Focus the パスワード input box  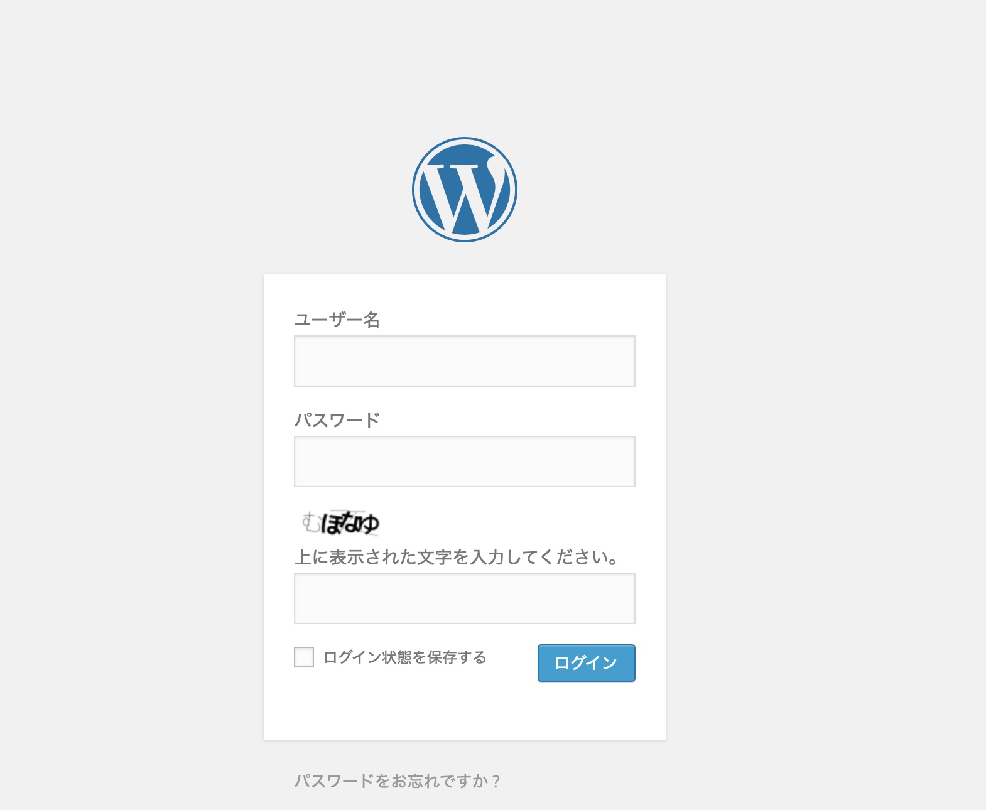[465, 462]
